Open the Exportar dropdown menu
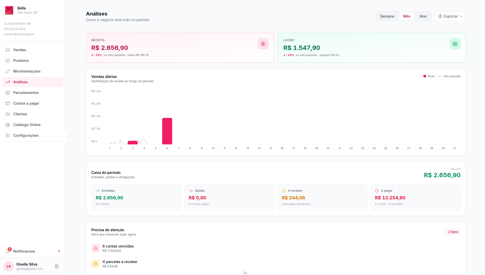485x275 pixels. [x=450, y=16]
